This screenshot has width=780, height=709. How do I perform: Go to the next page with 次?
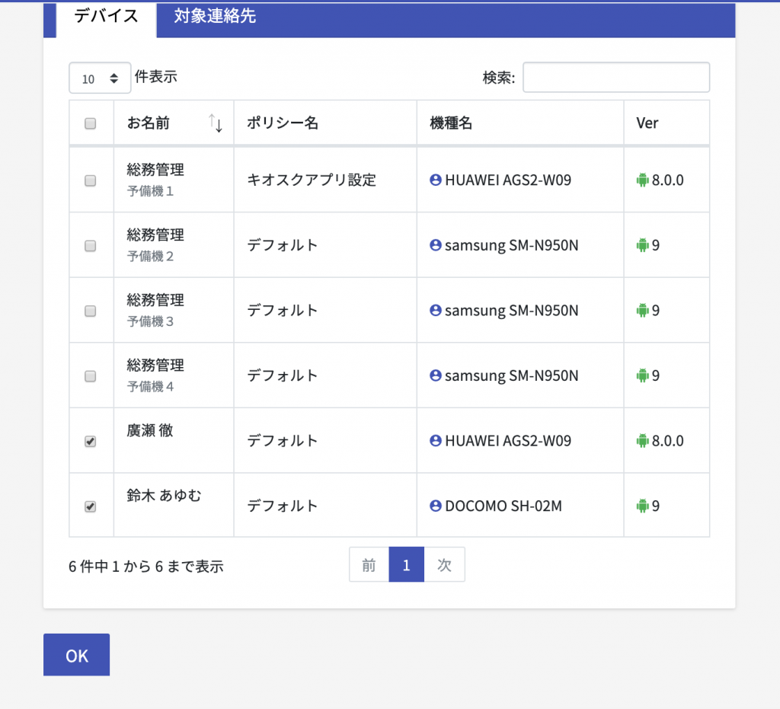444,565
